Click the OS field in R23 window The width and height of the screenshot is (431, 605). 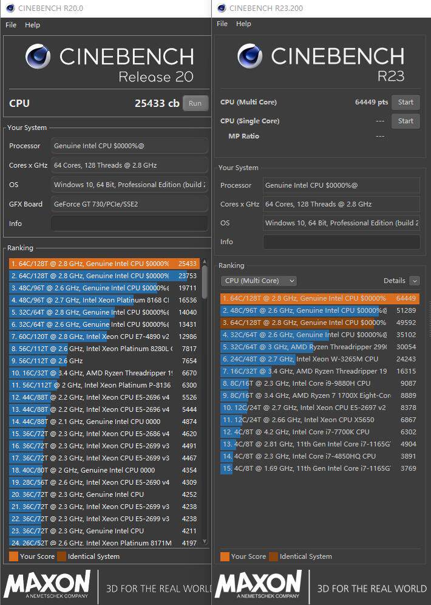tap(341, 223)
